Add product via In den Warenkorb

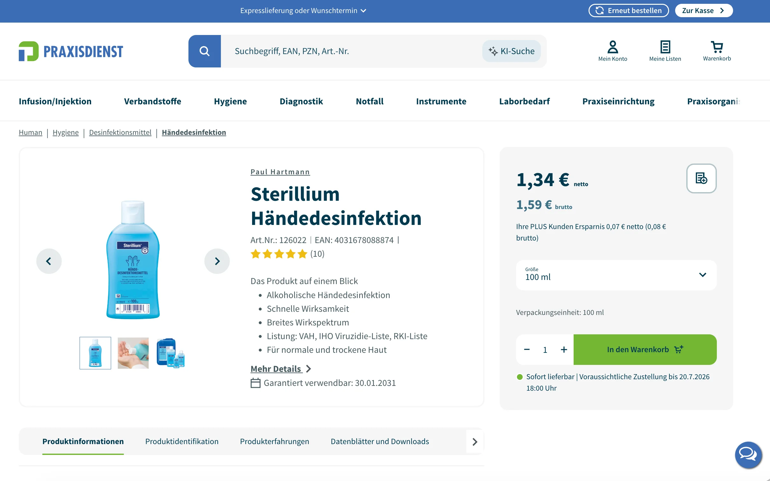[x=645, y=350]
